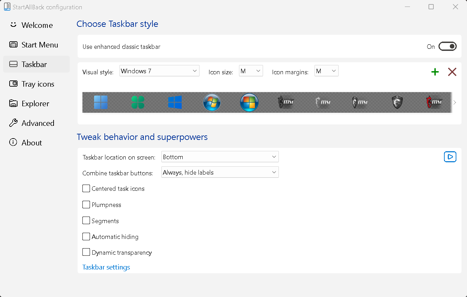Open the Visual style dropdown
Image resolution: width=467 pixels, height=297 pixels.
point(159,71)
